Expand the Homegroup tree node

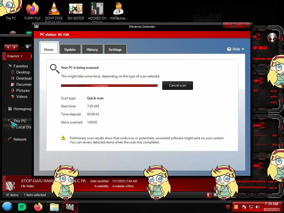point(6,109)
